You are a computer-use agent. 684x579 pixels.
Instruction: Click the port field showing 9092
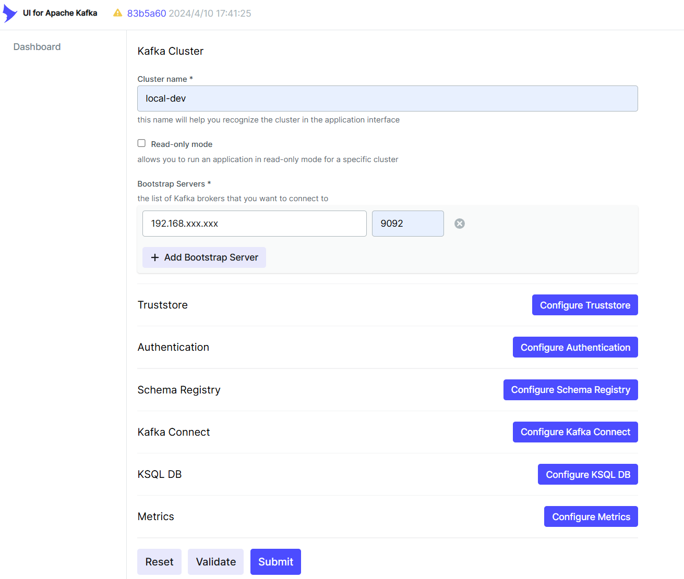[x=408, y=224]
